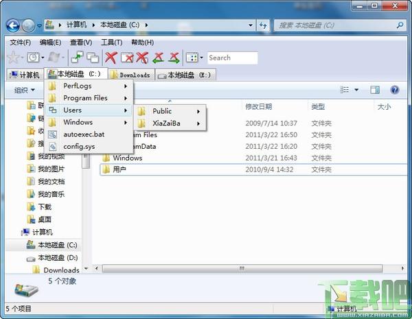Select the Windows folder in file list
412x319 pixels.
click(x=253, y=158)
